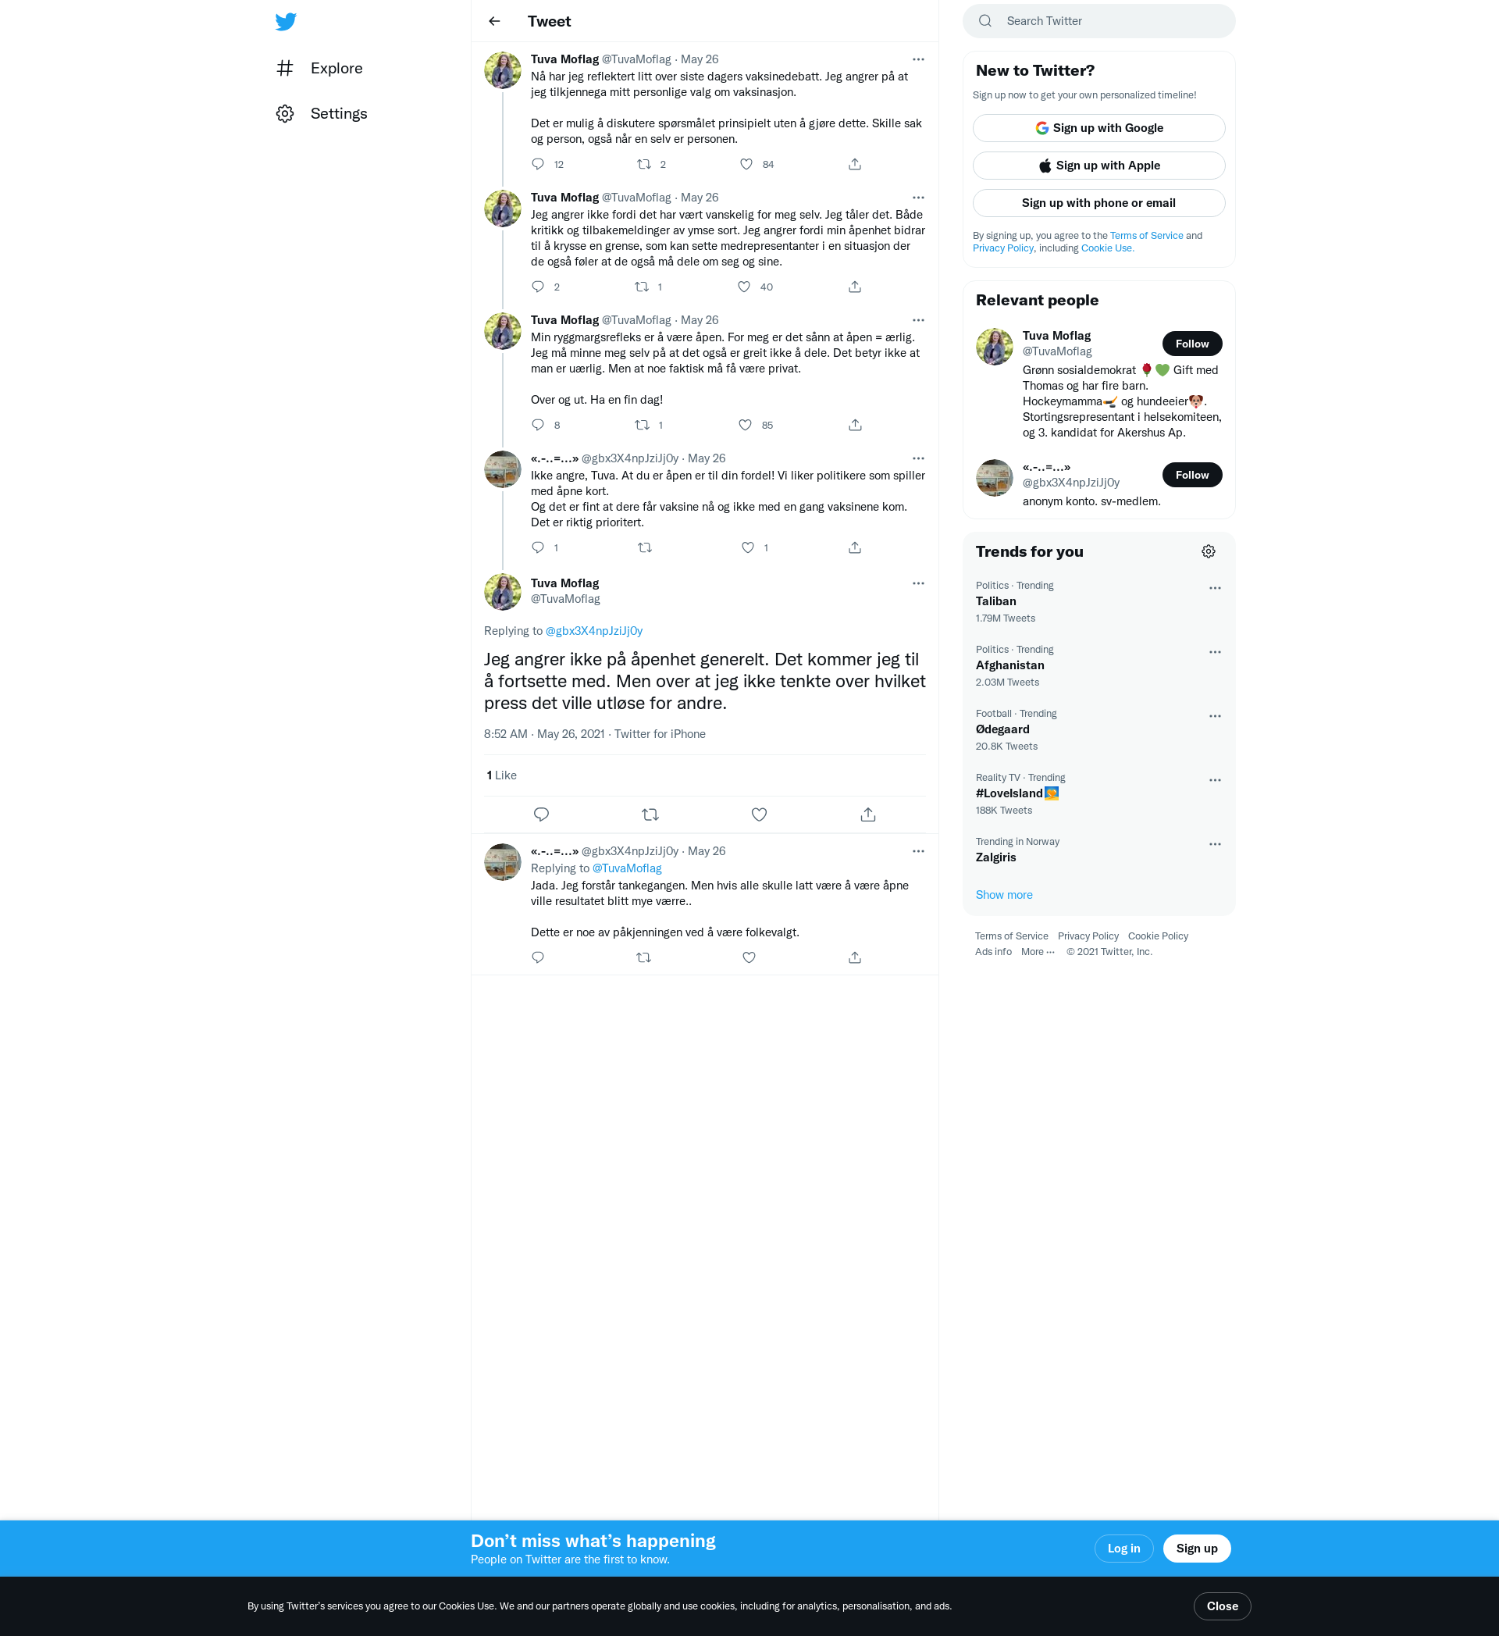Sign up with Apple
Image resolution: width=1499 pixels, height=1636 pixels.
pos(1099,166)
